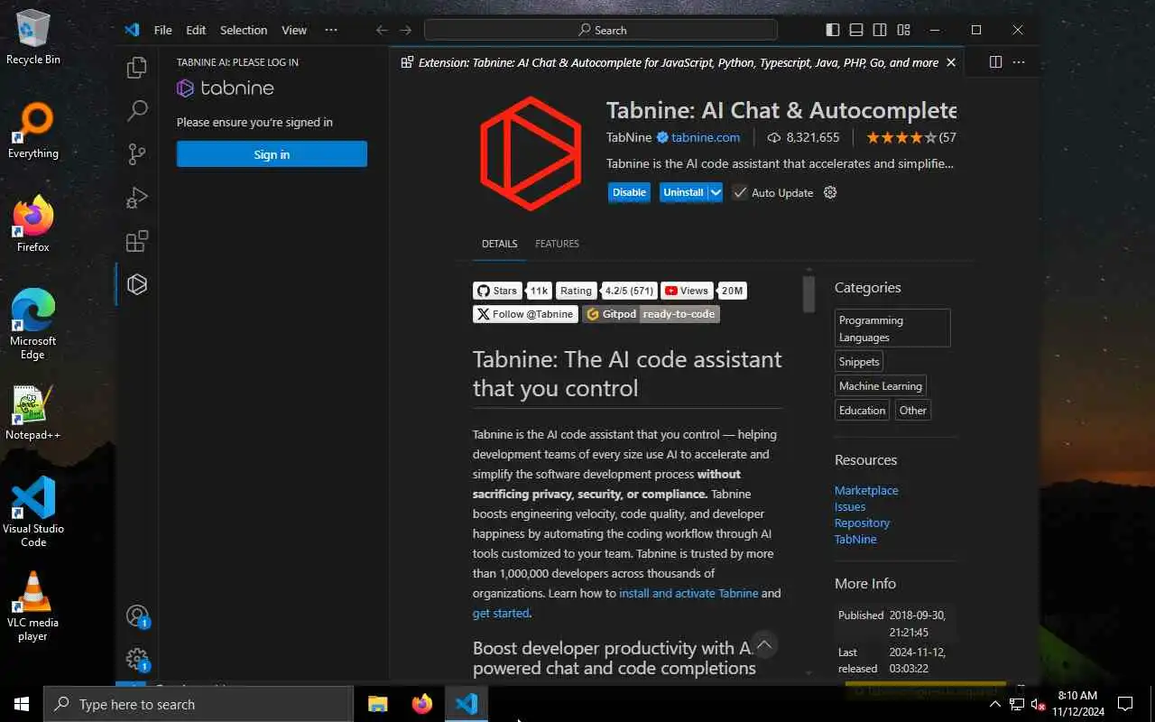Open Firefox from the taskbar
Image resolution: width=1155 pixels, height=722 pixels.
pos(421,704)
